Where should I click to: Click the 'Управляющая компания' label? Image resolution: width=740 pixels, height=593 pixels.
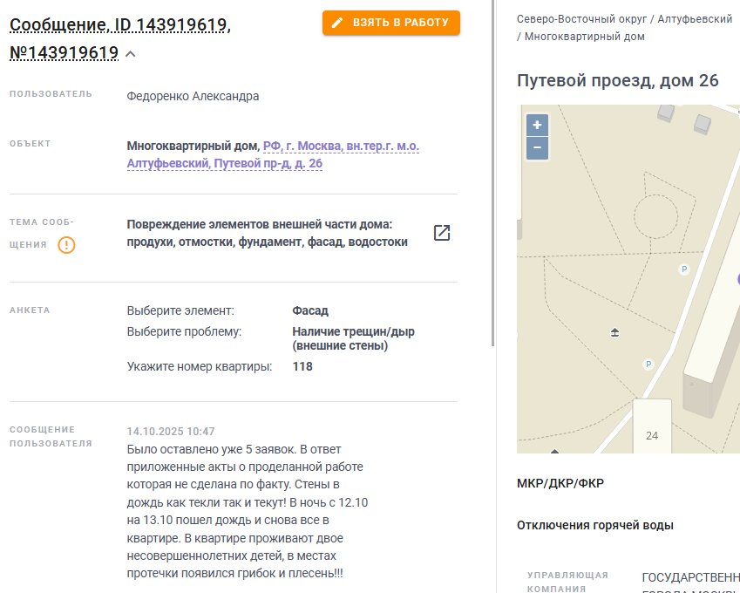pyautogui.click(x=567, y=582)
